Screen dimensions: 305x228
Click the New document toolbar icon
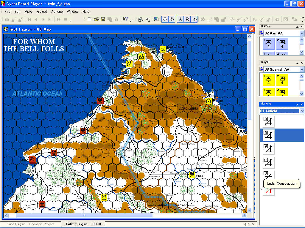coord(89,20)
